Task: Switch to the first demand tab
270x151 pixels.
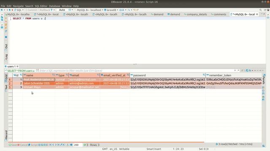Action: coord(157,14)
